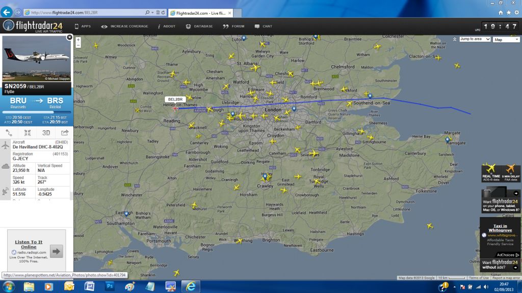The width and height of the screenshot is (522, 293).
Task: Click the Listen To It Online ad link
Action: (29, 245)
